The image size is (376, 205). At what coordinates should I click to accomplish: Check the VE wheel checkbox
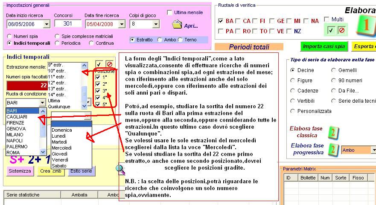tap(272, 31)
